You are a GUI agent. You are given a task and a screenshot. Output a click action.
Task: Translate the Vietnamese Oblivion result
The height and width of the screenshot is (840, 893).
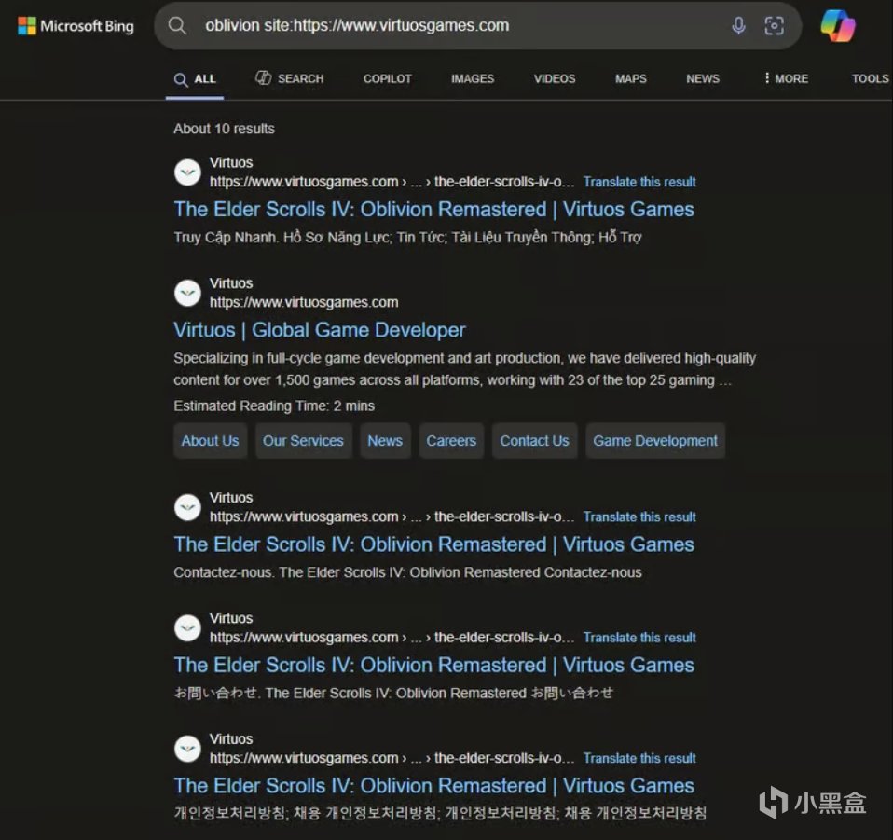pos(639,182)
